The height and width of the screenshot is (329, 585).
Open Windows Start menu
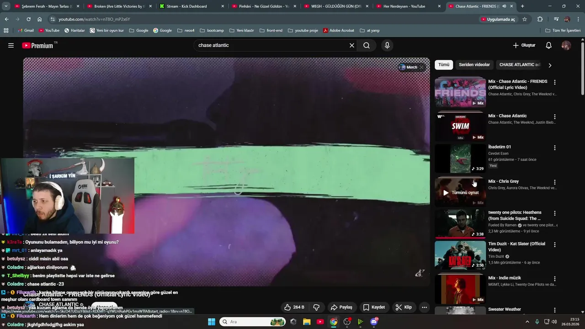click(212, 322)
